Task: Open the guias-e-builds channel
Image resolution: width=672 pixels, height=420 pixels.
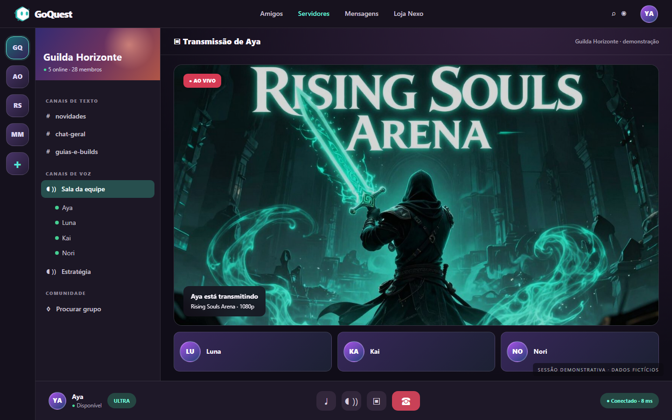Action: 98,152
